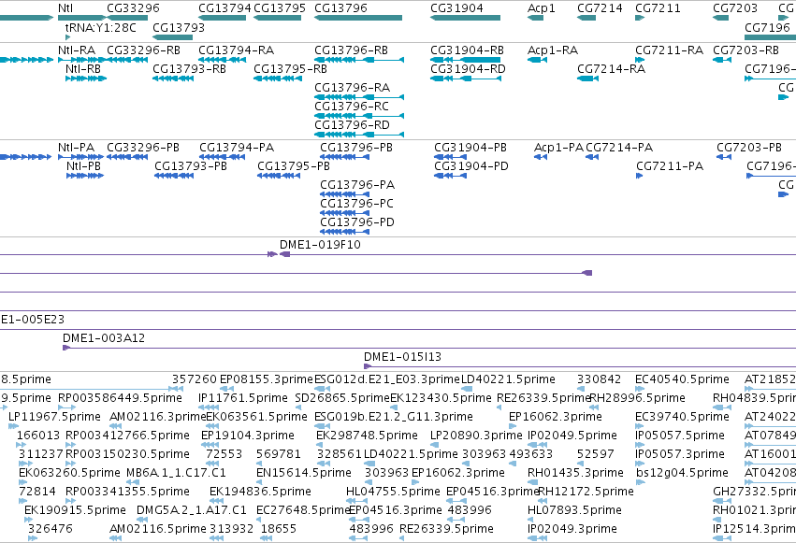Screen dimensions: 796x543
Task: Click the MB6A.1_1.C17.C1 EST label
Action: pyautogui.click(x=176, y=473)
